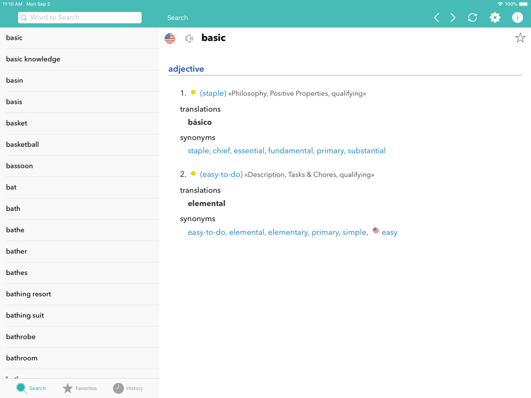The image size is (531, 398).
Task: Select 'bathing suit' in word list
Action: click(x=80, y=315)
